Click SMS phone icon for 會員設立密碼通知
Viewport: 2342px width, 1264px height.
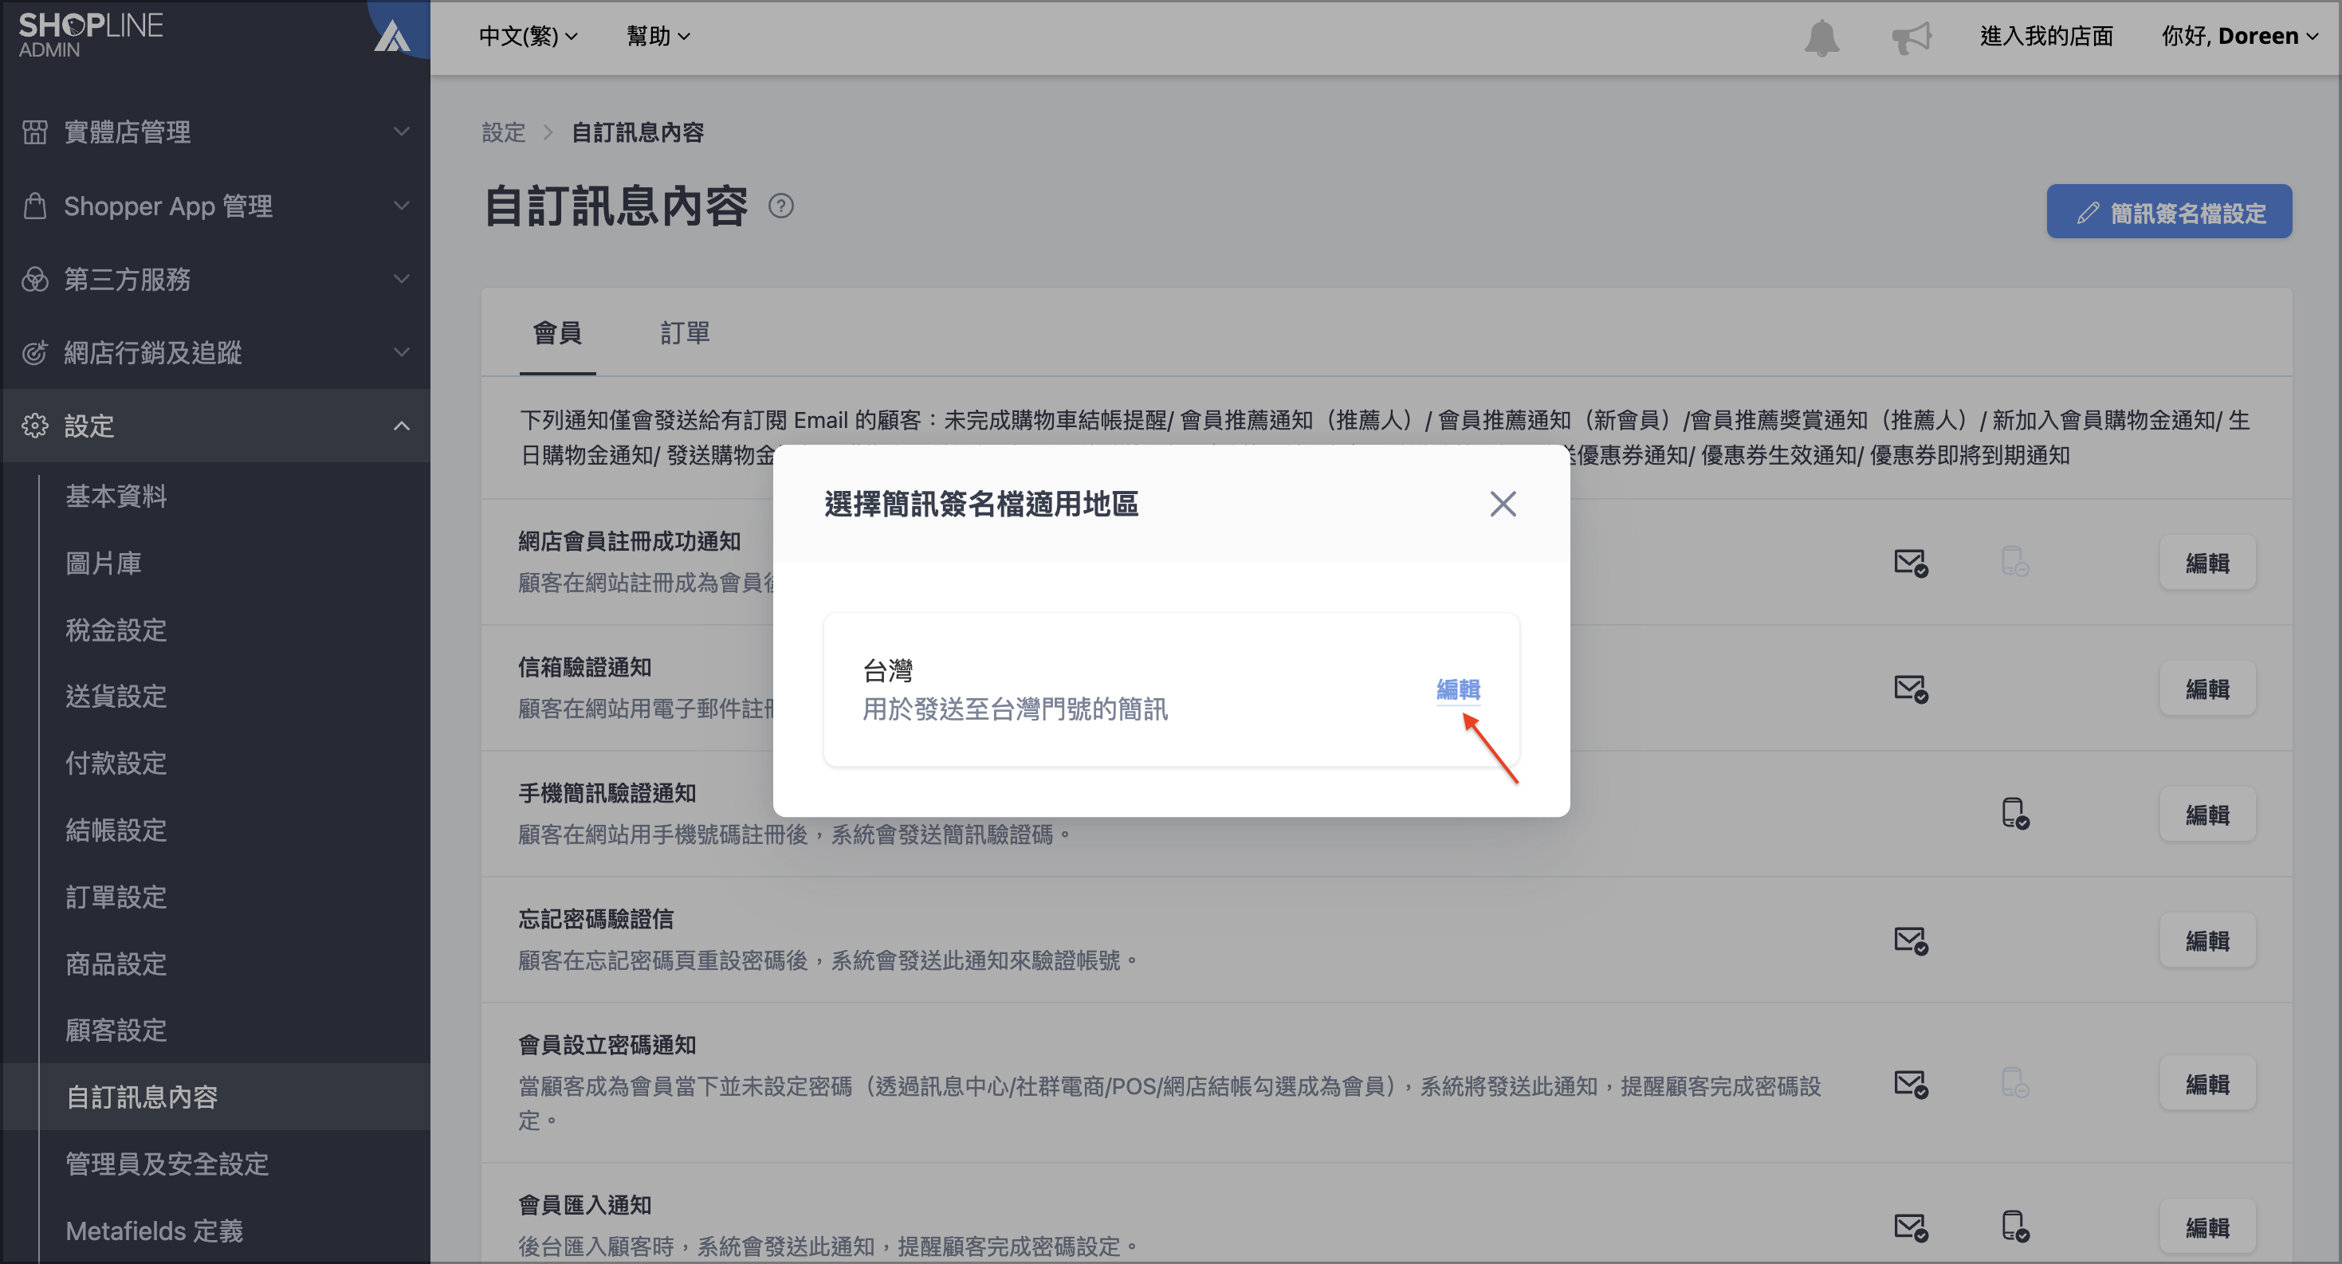[x=2014, y=1082]
